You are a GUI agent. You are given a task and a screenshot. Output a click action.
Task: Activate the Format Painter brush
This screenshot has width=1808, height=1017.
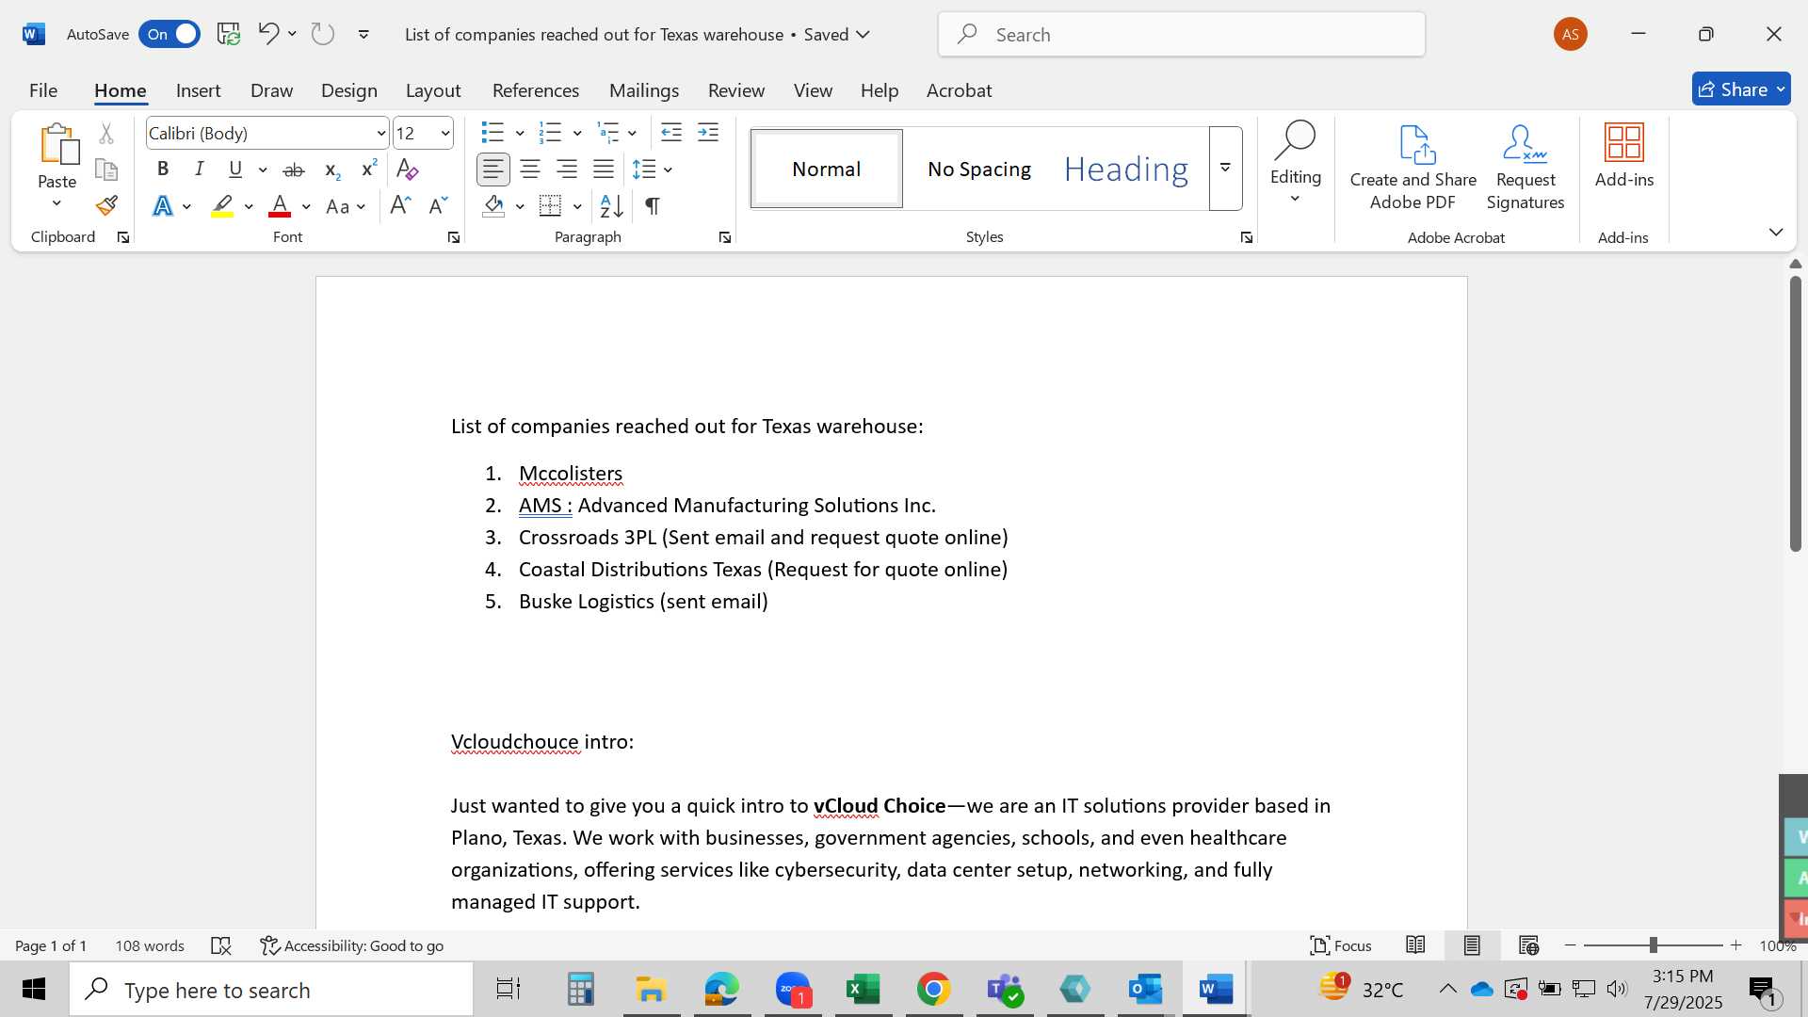(106, 205)
